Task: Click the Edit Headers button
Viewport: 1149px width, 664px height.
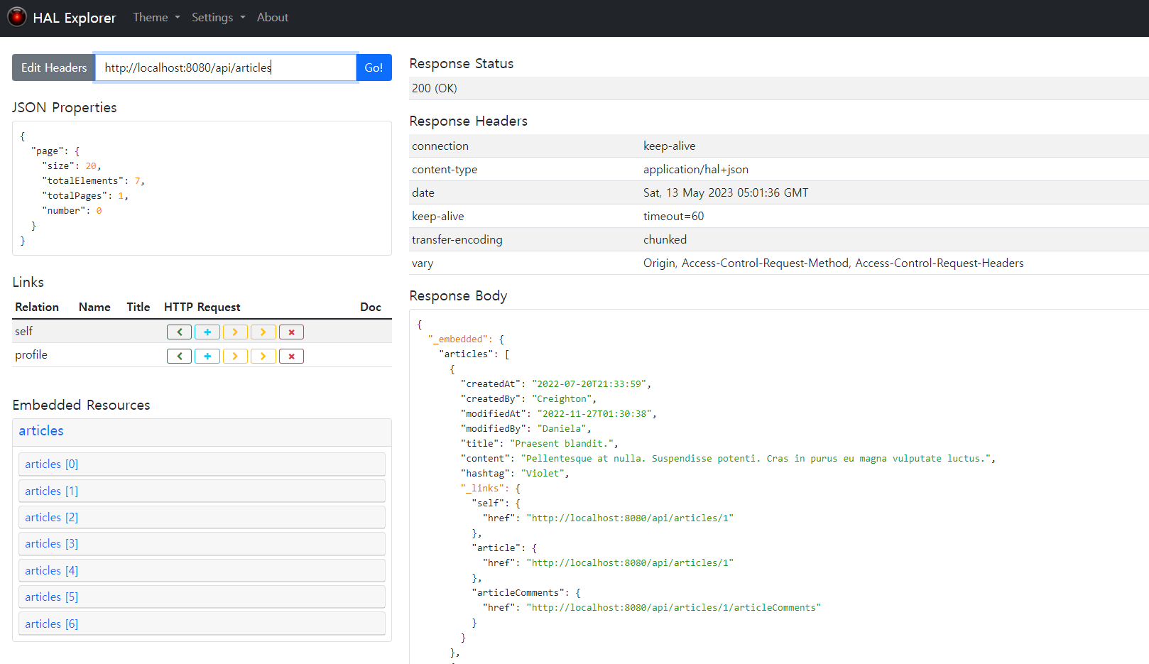Action: pos(54,67)
